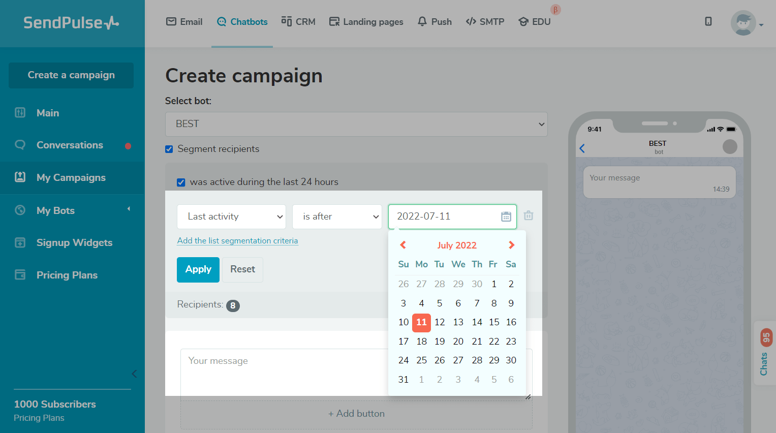
Task: Toggle 'was active during the last 24 hours'
Action: click(181, 182)
